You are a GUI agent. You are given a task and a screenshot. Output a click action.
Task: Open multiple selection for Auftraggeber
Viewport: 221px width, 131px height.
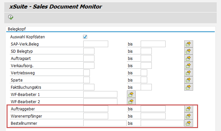189,109
